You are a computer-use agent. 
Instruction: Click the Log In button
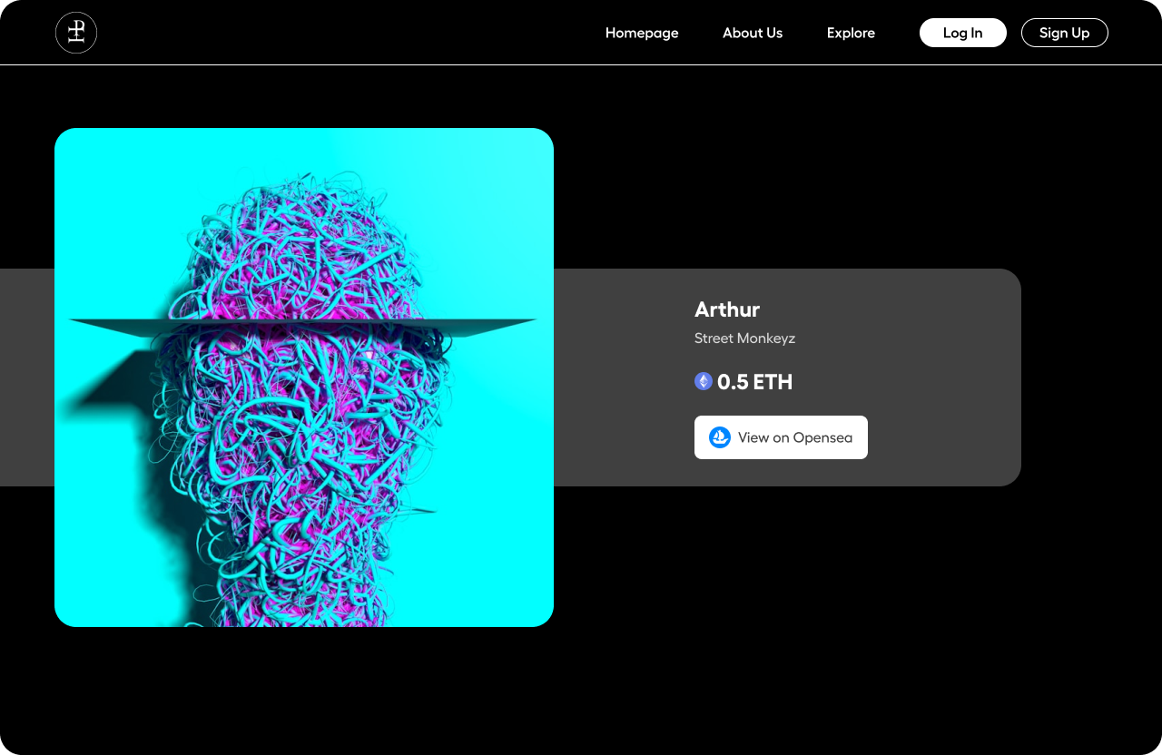point(963,33)
